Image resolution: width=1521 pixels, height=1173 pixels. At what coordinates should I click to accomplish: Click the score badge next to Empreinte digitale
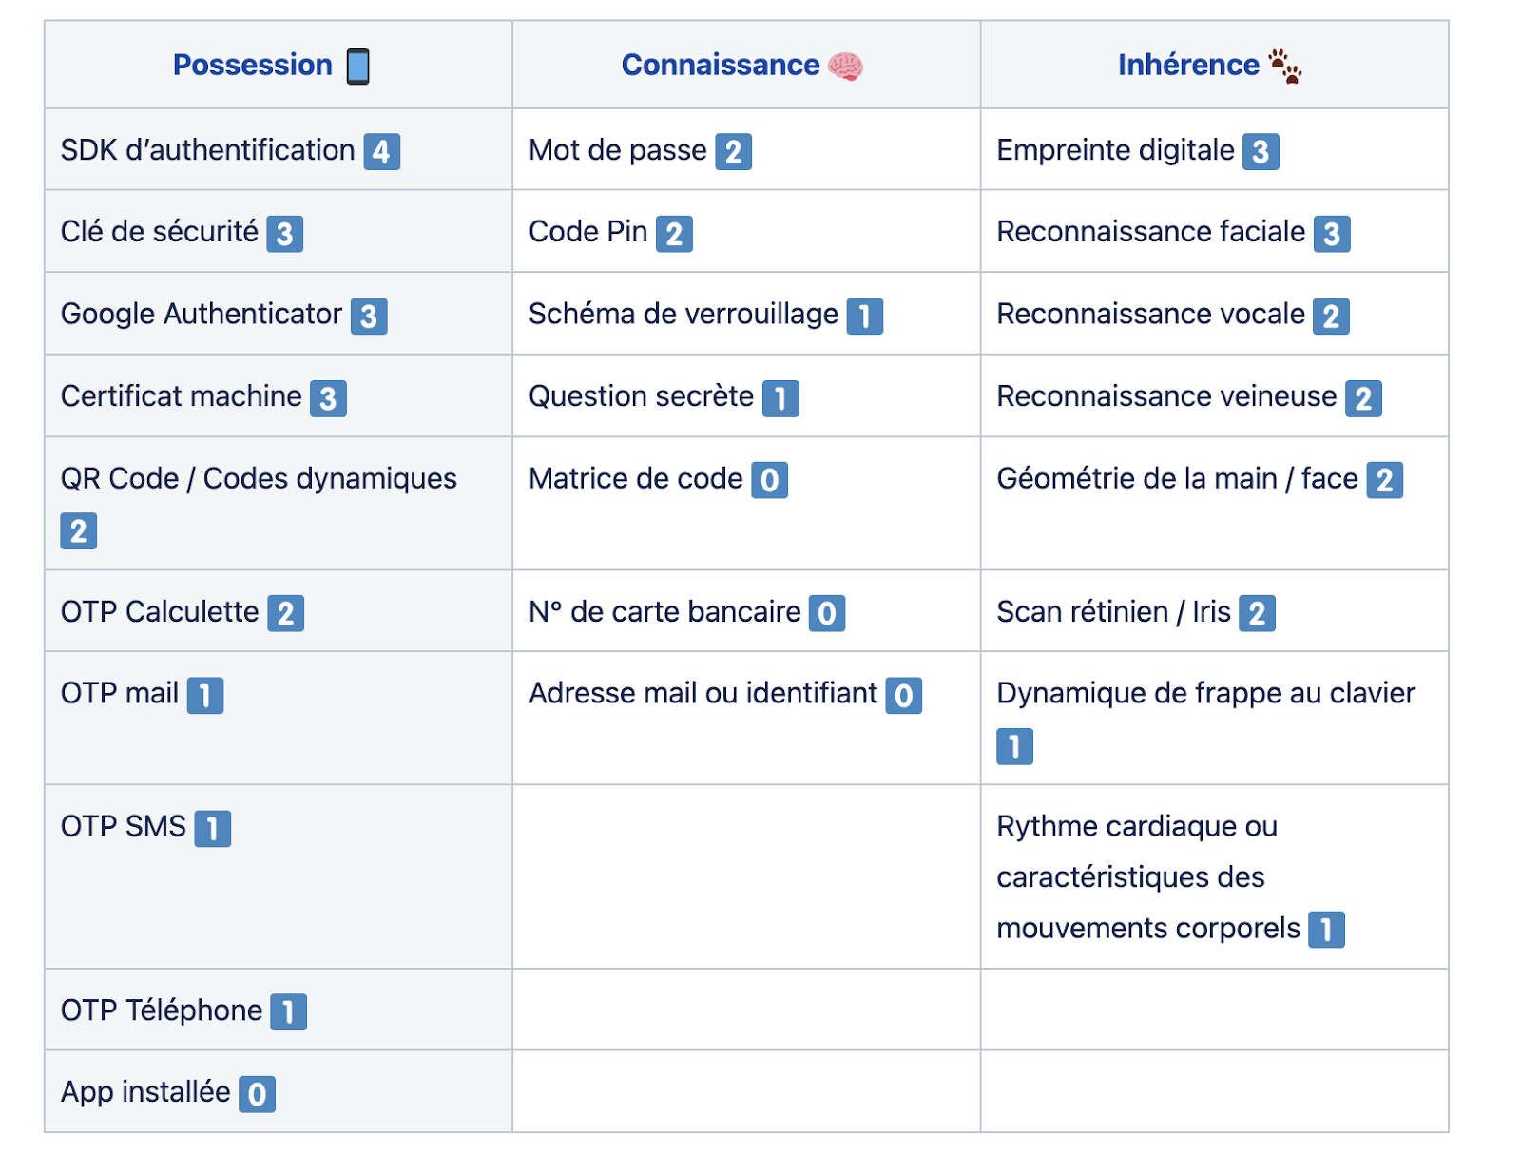tap(1261, 152)
